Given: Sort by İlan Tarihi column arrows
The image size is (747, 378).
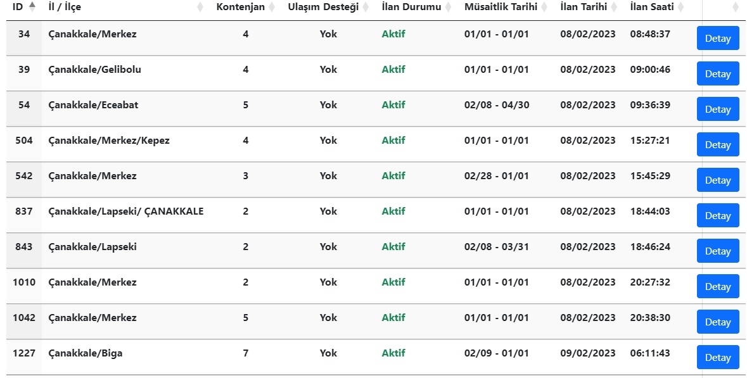Looking at the screenshot, I should (x=614, y=7).
